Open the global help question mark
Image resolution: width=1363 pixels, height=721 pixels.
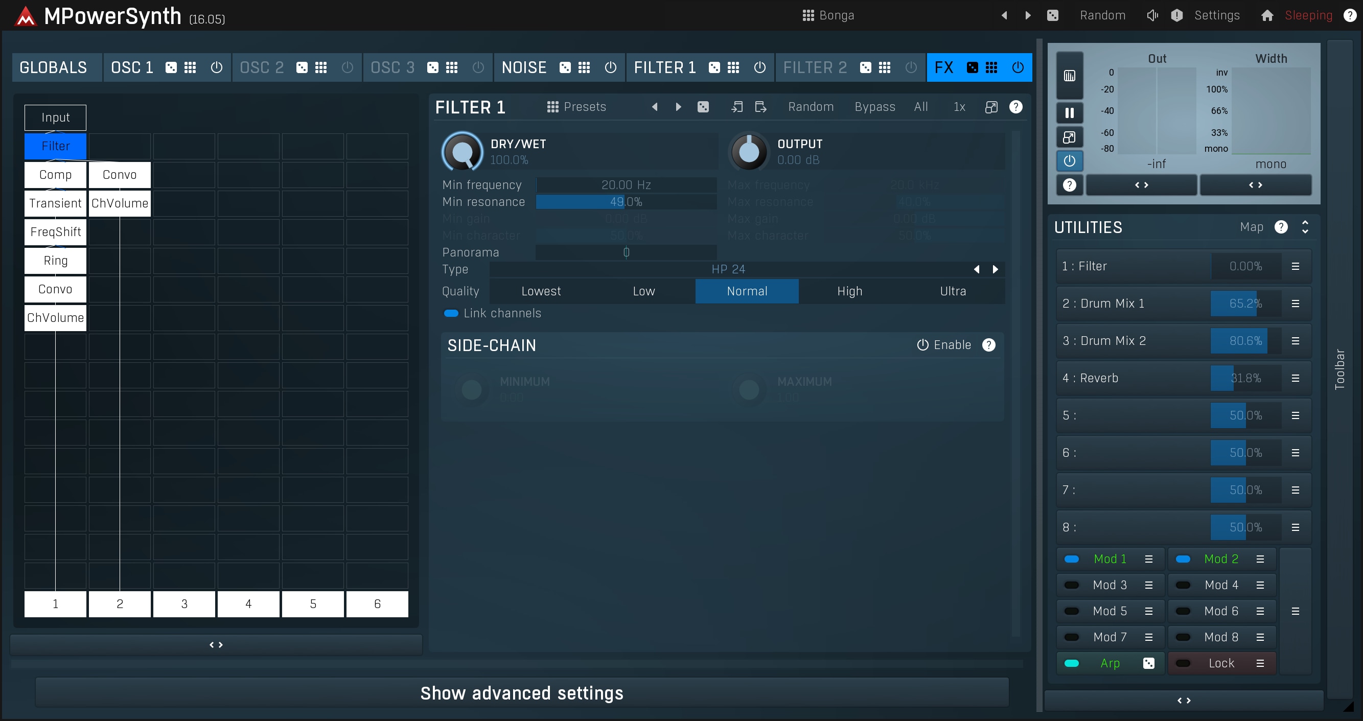pos(1349,15)
